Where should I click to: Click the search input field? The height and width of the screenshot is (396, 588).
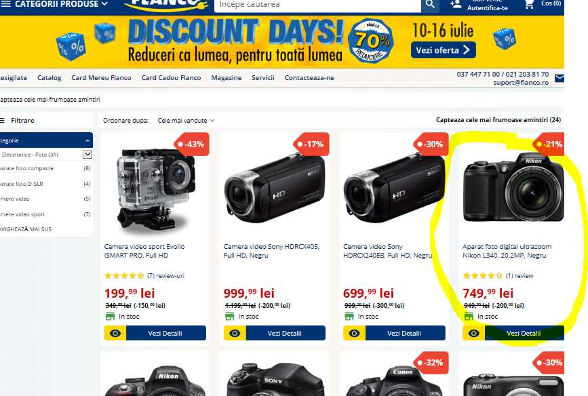click(x=317, y=5)
